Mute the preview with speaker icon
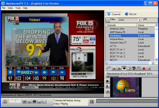The height and width of the screenshot is (108, 159). pyautogui.click(x=108, y=86)
